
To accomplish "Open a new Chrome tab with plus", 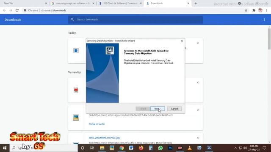I will (196, 3).
